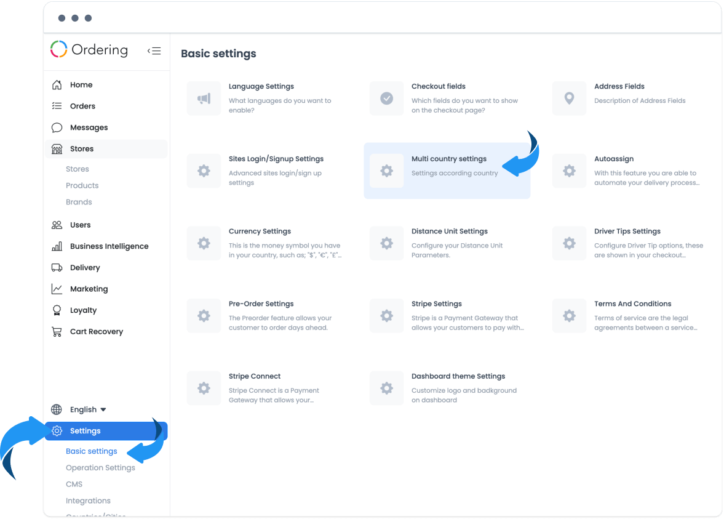The image size is (724, 519).
Task: Click the Multi country settings gear icon
Action: (x=386, y=171)
